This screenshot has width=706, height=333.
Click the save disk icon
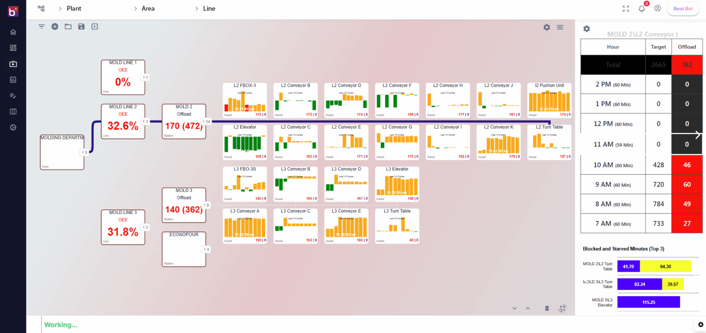pyautogui.click(x=81, y=27)
